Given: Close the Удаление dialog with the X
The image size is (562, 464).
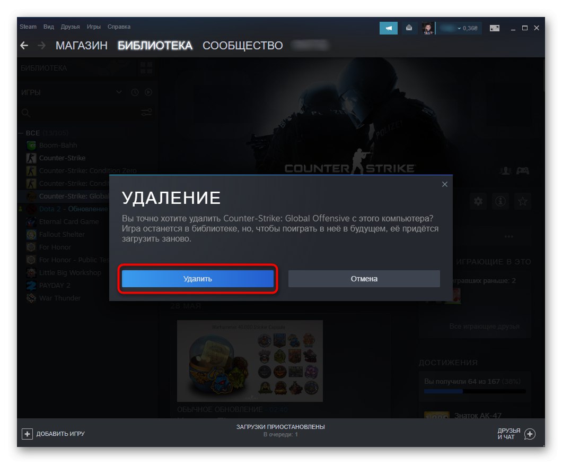Looking at the screenshot, I should pos(444,184).
